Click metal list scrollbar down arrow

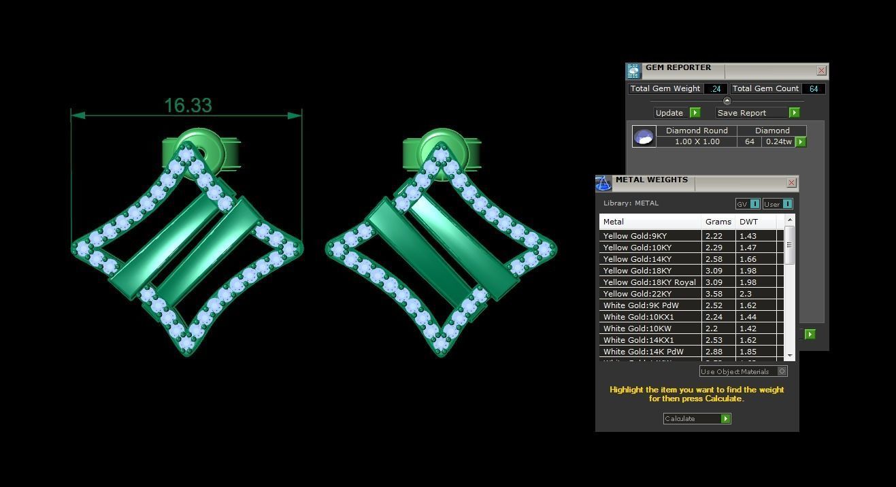[x=790, y=356]
